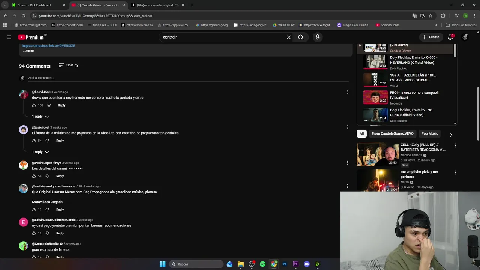Image resolution: width=480 pixels, height=270 pixels.
Task: Dislike the comment by @melvinjaredgomezhernandez144
Action: click(x=47, y=210)
